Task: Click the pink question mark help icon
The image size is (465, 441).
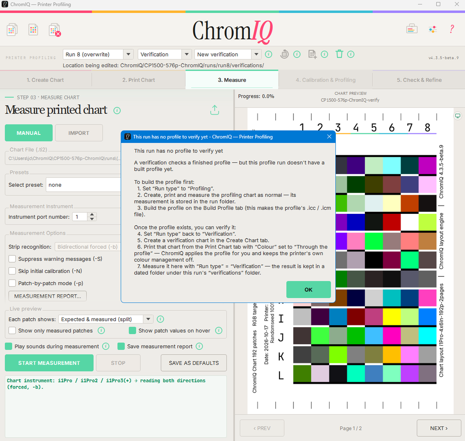Action: click(x=452, y=29)
